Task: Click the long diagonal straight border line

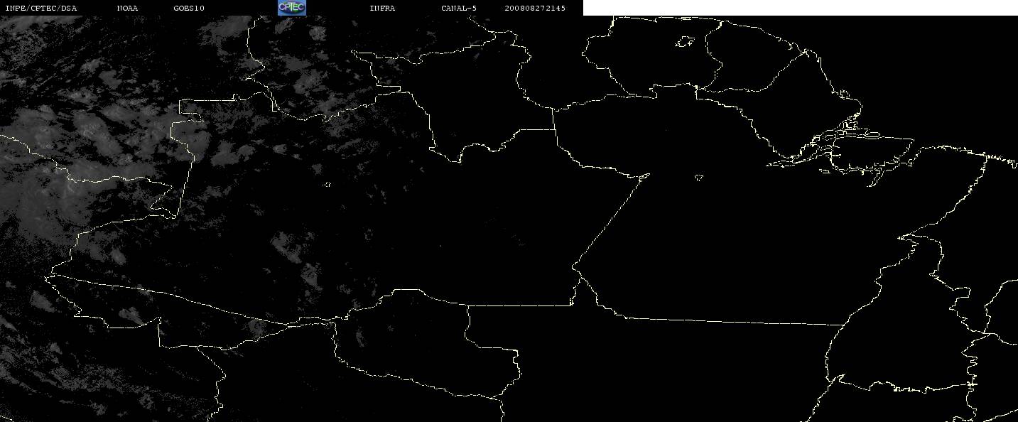Action: [x=611, y=220]
